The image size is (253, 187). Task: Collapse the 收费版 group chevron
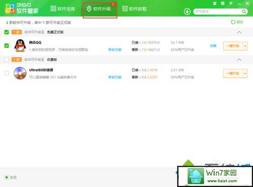239,60
